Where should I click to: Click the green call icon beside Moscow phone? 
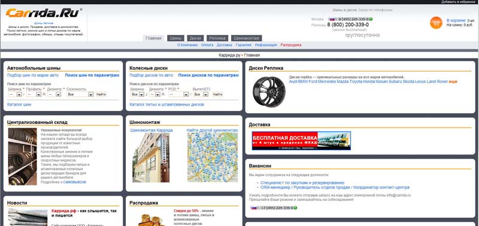(371, 19)
